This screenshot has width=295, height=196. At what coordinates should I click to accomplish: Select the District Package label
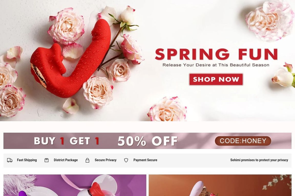point(66,160)
